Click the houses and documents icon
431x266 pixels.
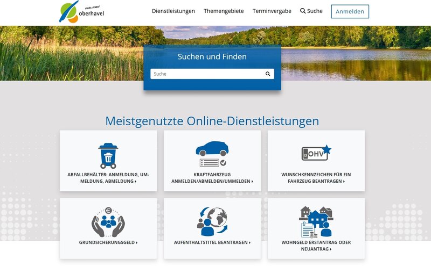click(316, 222)
